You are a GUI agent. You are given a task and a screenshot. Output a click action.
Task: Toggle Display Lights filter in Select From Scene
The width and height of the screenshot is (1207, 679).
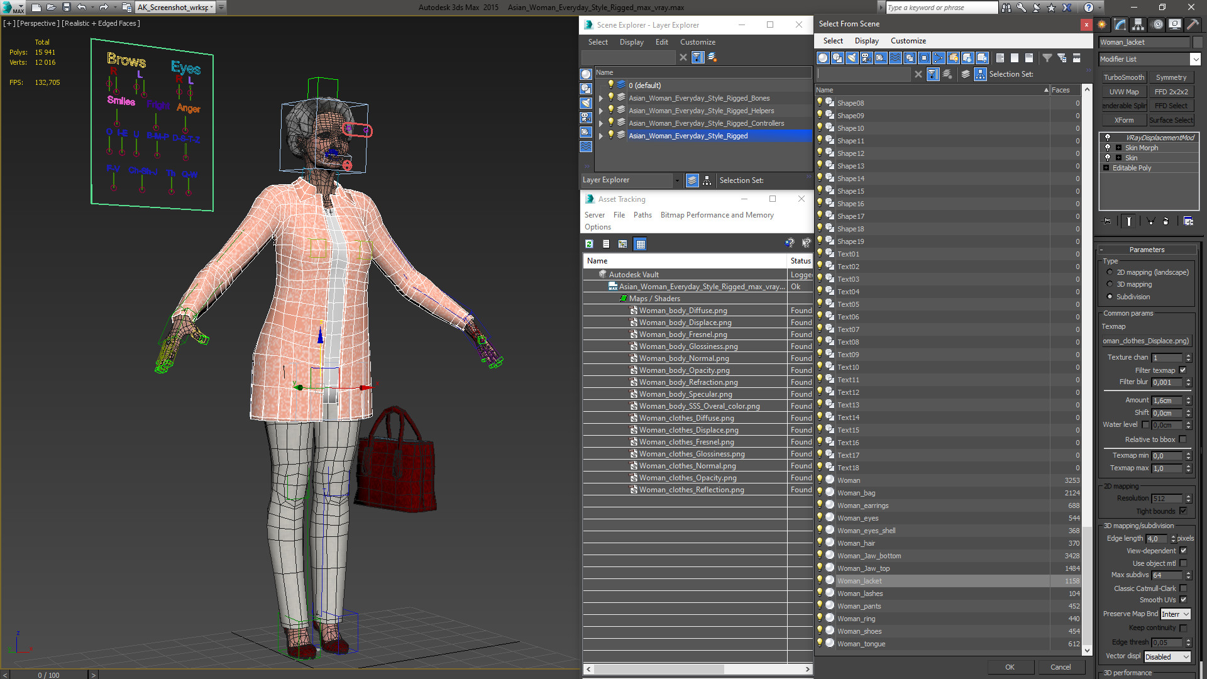pyautogui.click(x=852, y=58)
